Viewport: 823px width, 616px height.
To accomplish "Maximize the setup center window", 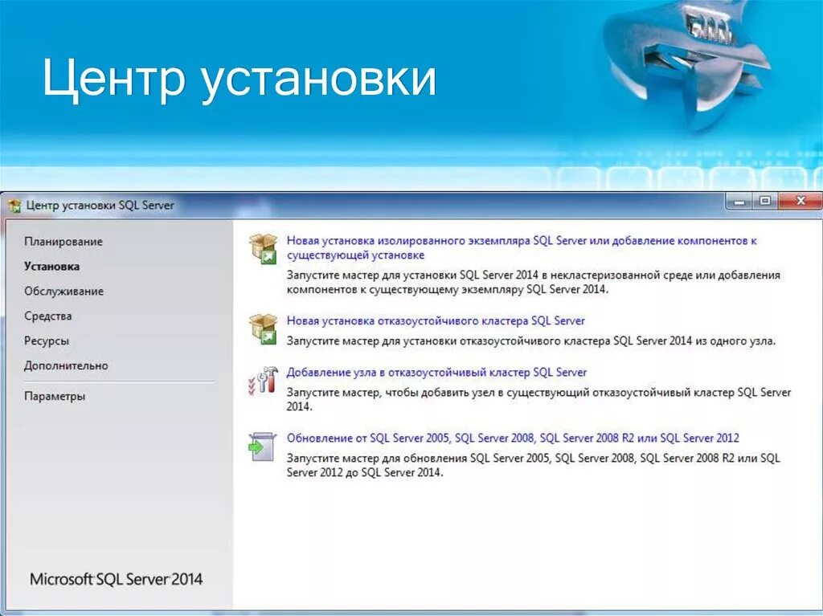I will (765, 202).
